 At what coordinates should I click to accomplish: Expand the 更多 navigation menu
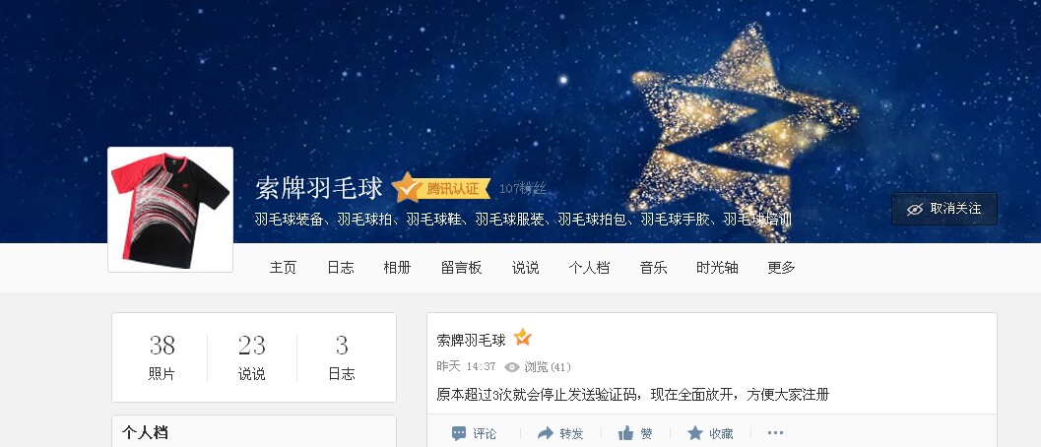pos(781,268)
